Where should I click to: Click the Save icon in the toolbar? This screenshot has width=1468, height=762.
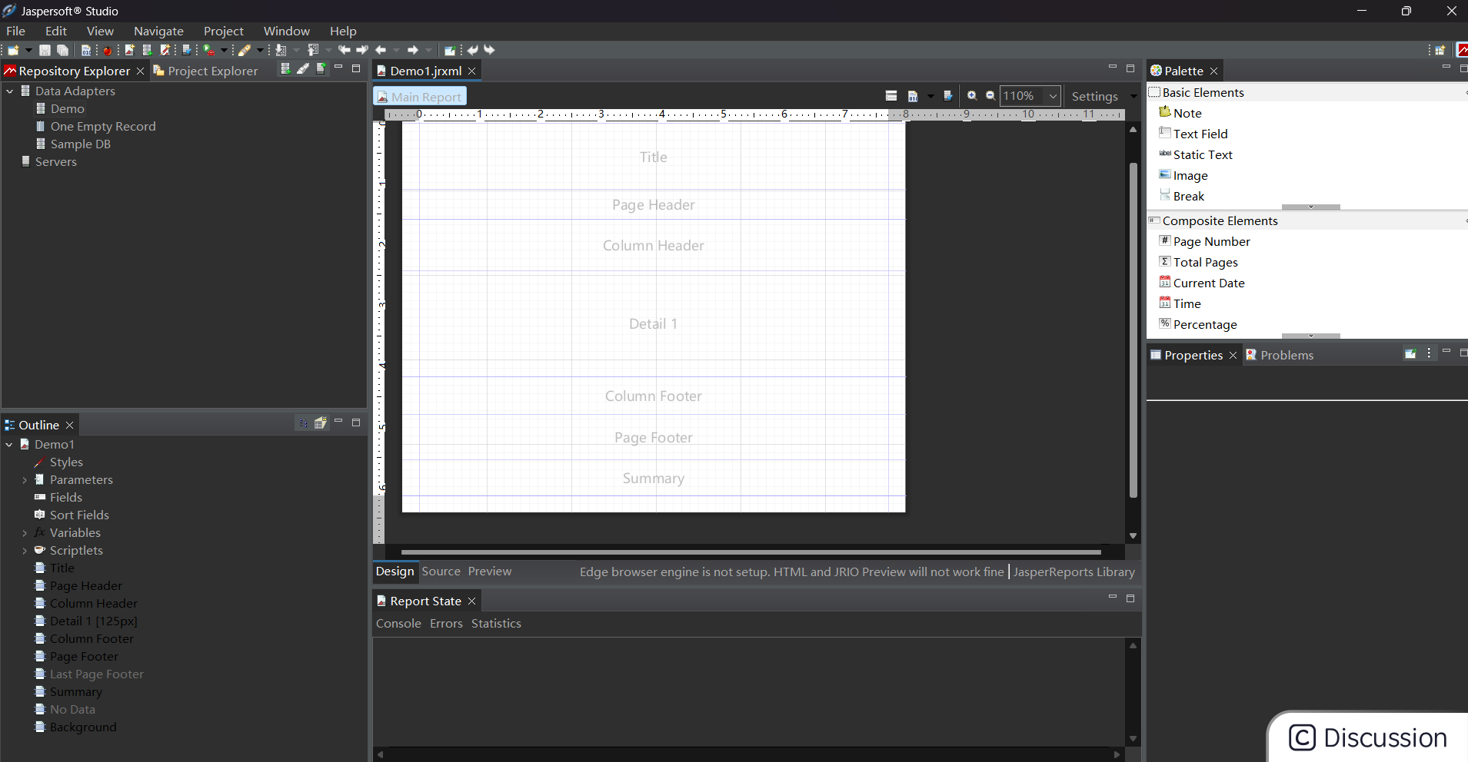coord(45,50)
